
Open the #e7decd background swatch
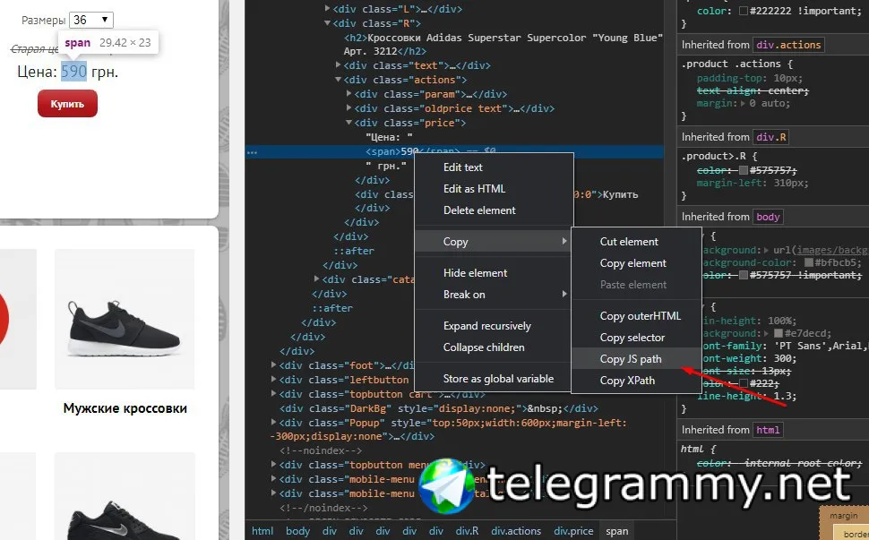point(779,333)
